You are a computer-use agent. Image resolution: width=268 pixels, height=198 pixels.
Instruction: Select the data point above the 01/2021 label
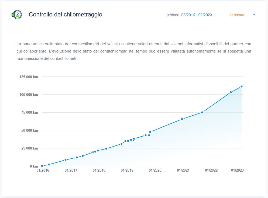click(x=182, y=119)
